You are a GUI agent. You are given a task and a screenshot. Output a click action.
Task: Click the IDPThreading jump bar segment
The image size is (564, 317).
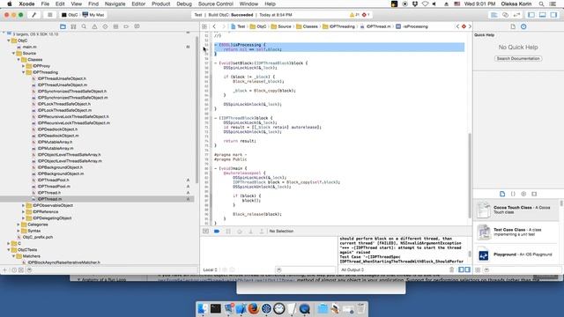(x=338, y=26)
